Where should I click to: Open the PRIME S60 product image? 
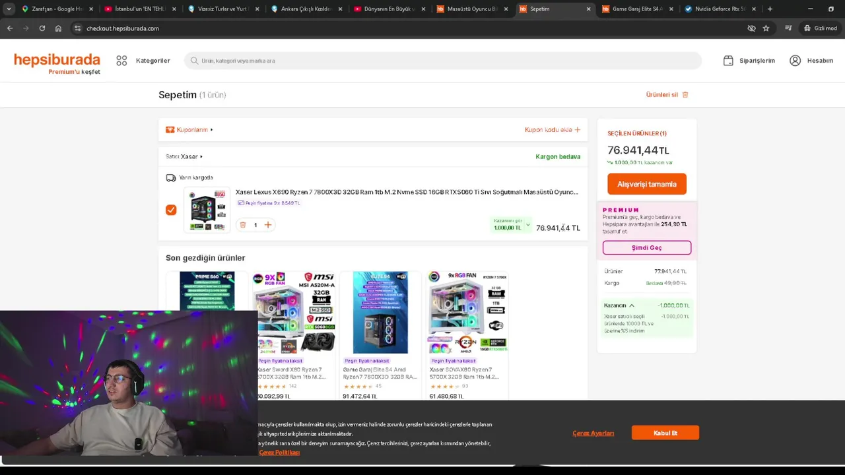[207, 290]
